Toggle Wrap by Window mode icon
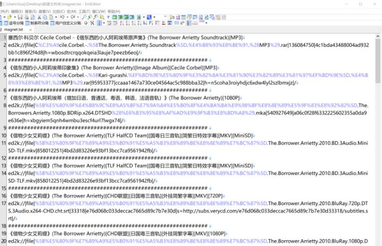Viewport: 382px width, 246px height. [126, 17]
